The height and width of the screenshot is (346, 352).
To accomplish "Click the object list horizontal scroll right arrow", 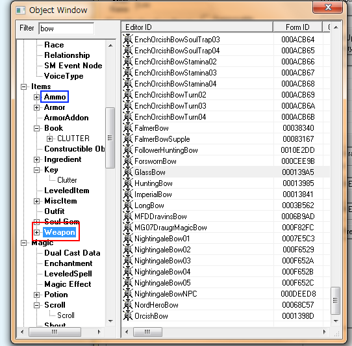I will [324, 332].
